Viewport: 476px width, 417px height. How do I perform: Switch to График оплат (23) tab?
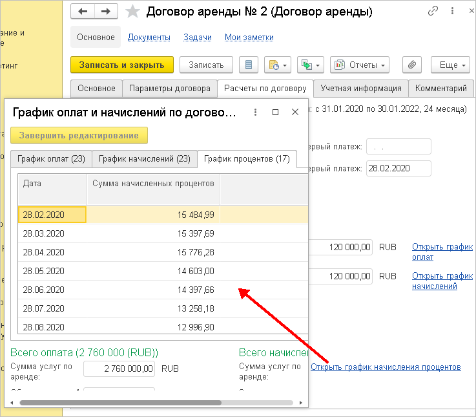pyautogui.click(x=51, y=159)
